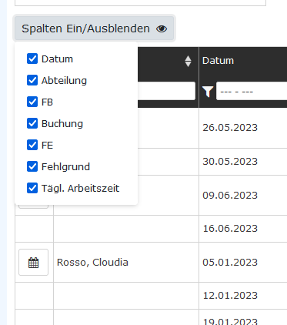Select date cell 12.01.2023
This screenshot has height=325, width=287.
click(230, 296)
